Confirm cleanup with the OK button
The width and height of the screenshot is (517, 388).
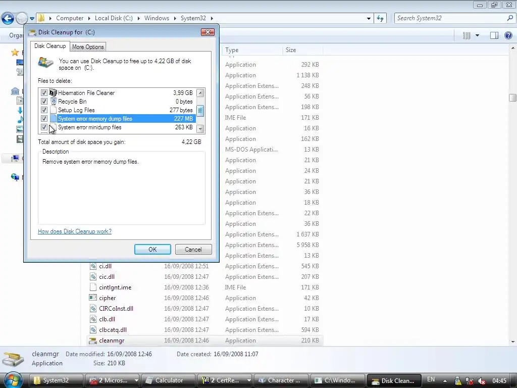click(152, 250)
